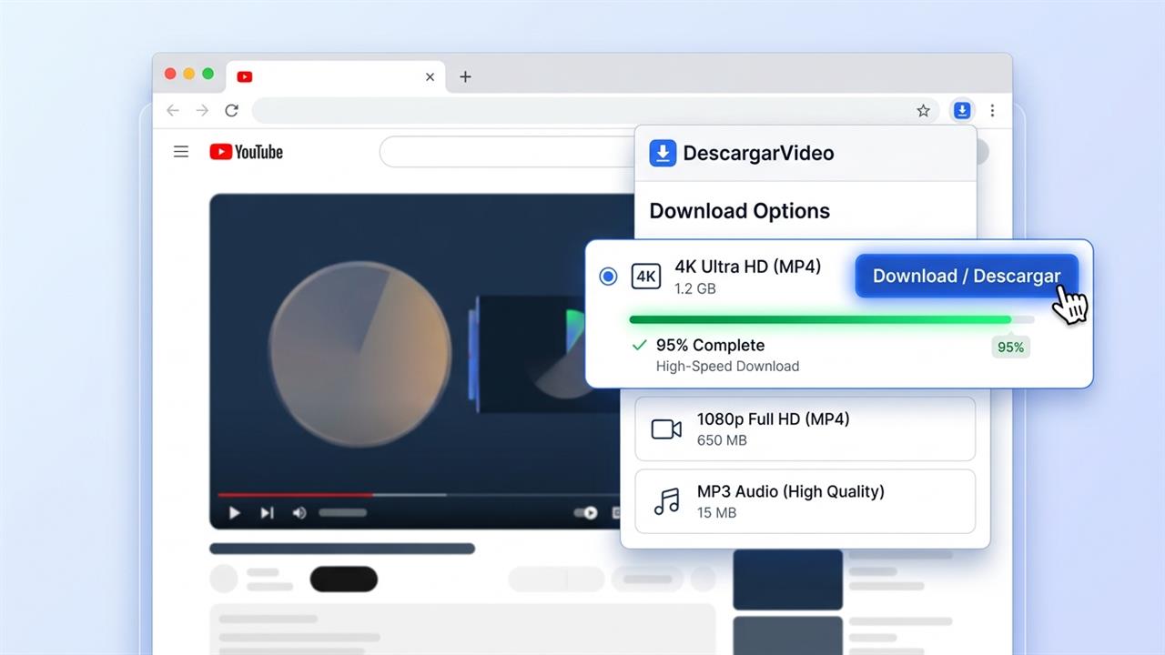This screenshot has height=655, width=1165.
Task: Click the "High-Speed Download" text
Action: coord(727,367)
